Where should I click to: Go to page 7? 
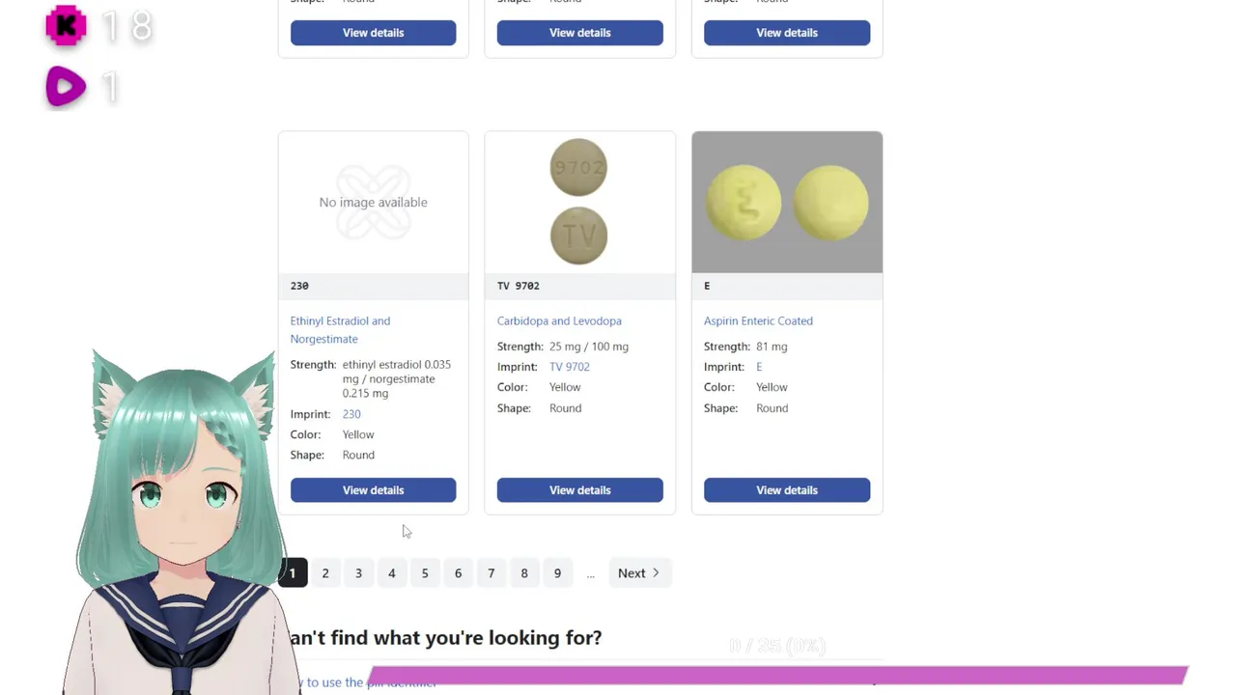(491, 573)
